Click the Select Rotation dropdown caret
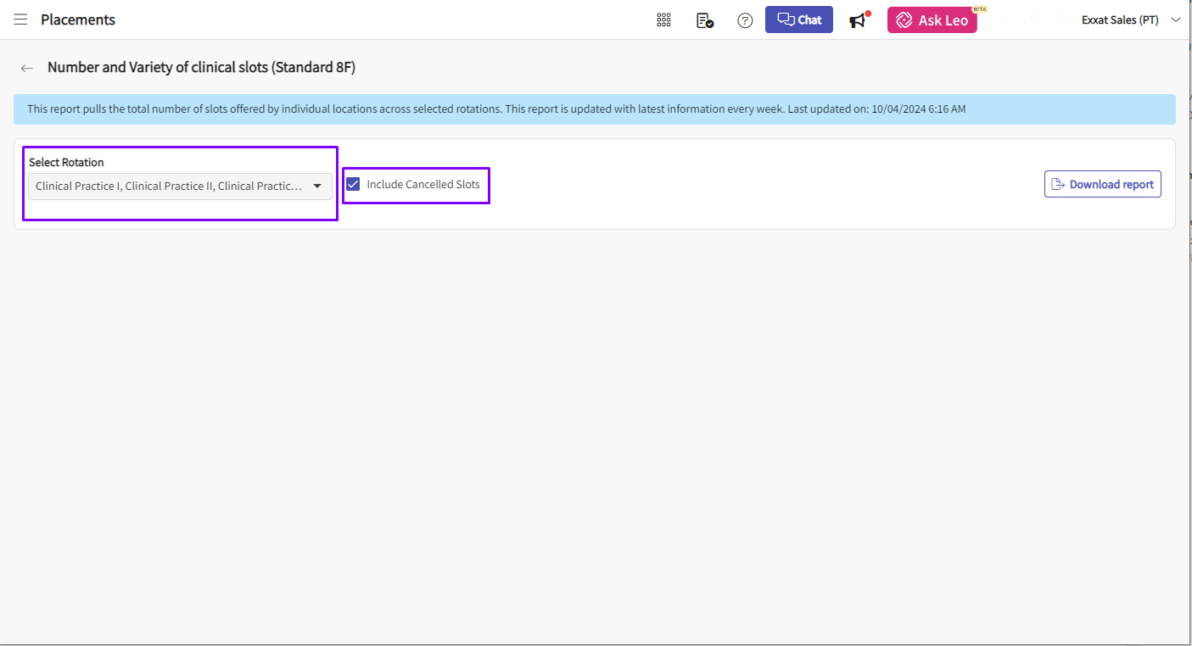 [x=317, y=187]
